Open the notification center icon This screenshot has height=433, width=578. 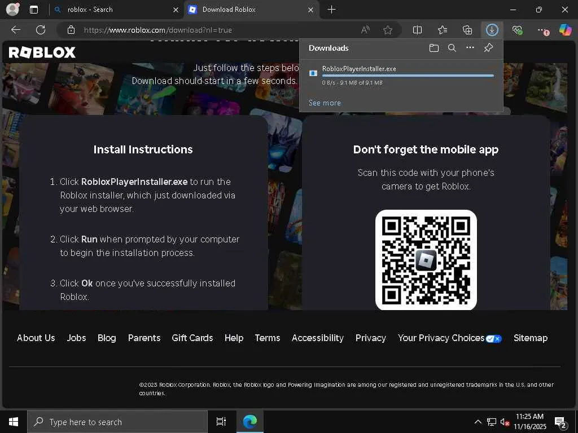561,422
